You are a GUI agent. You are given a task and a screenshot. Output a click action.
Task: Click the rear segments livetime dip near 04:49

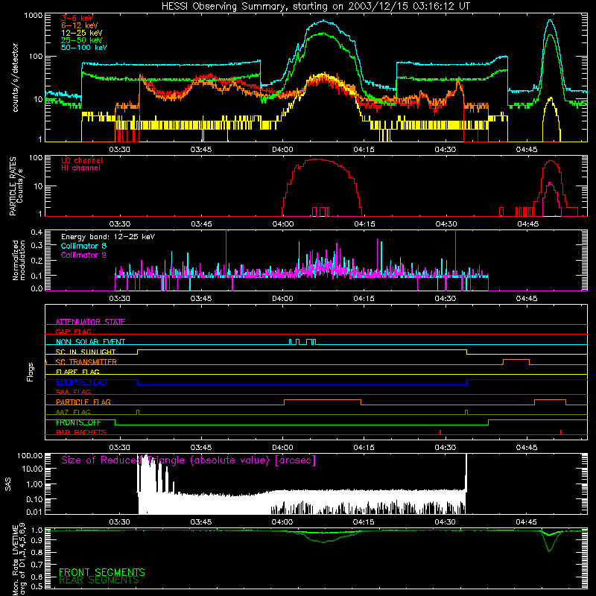[x=549, y=549]
